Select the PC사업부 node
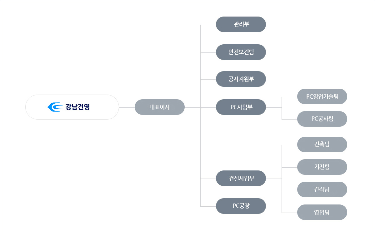375x236 pixels. click(x=241, y=107)
